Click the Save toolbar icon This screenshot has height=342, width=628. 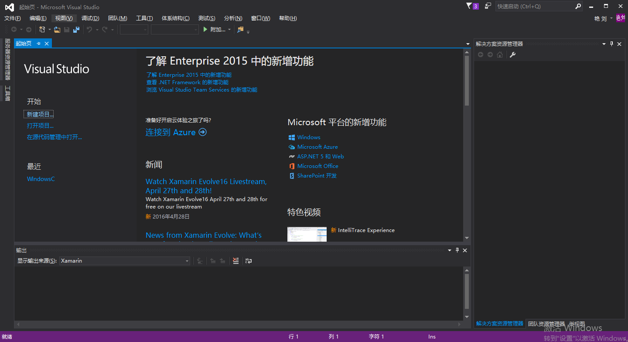(67, 30)
